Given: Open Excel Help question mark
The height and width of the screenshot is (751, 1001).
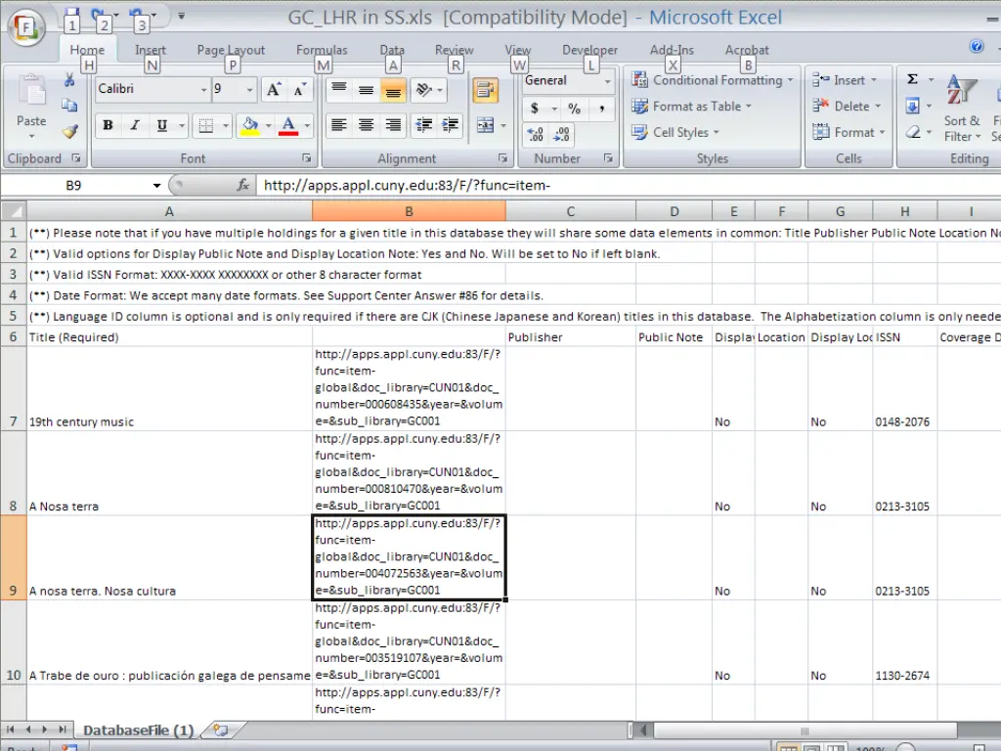Looking at the screenshot, I should pyautogui.click(x=977, y=46).
